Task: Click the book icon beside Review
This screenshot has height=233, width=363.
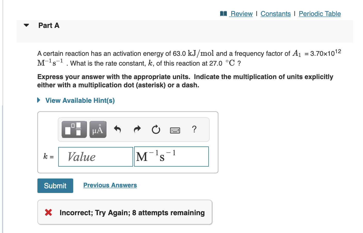Action: pyautogui.click(x=224, y=13)
